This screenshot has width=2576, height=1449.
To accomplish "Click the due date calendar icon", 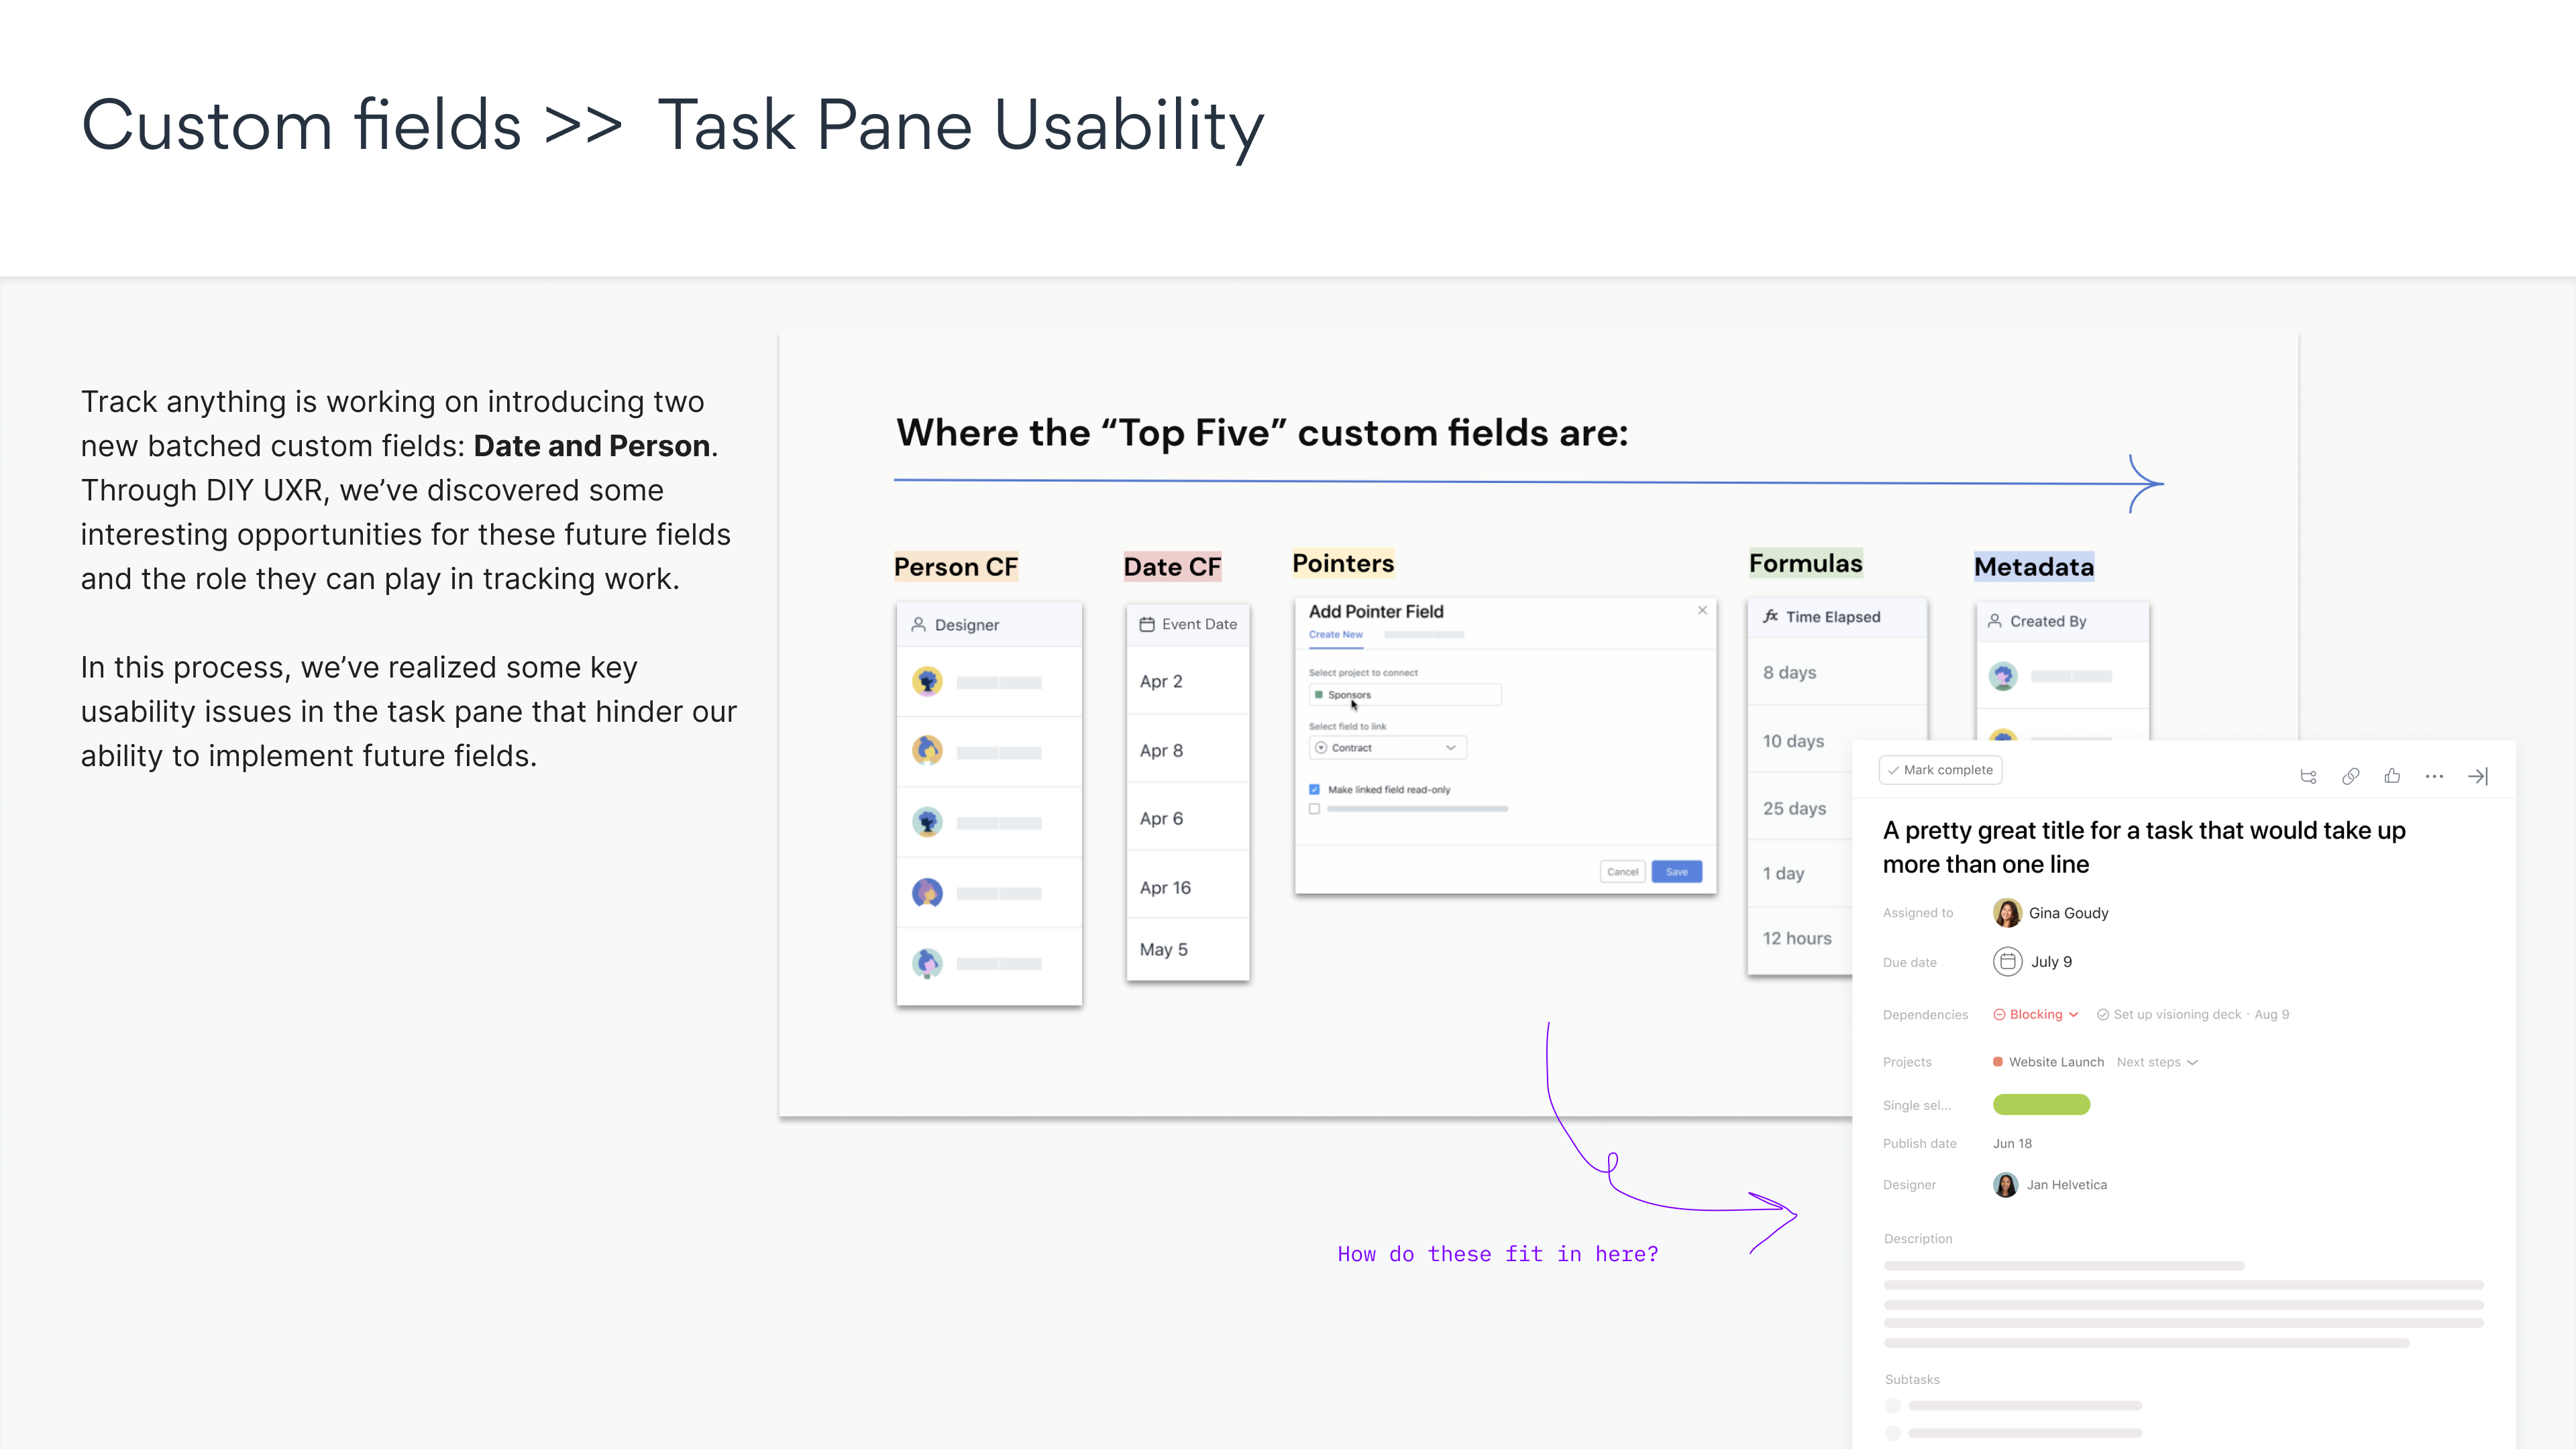I will pos(2007,961).
